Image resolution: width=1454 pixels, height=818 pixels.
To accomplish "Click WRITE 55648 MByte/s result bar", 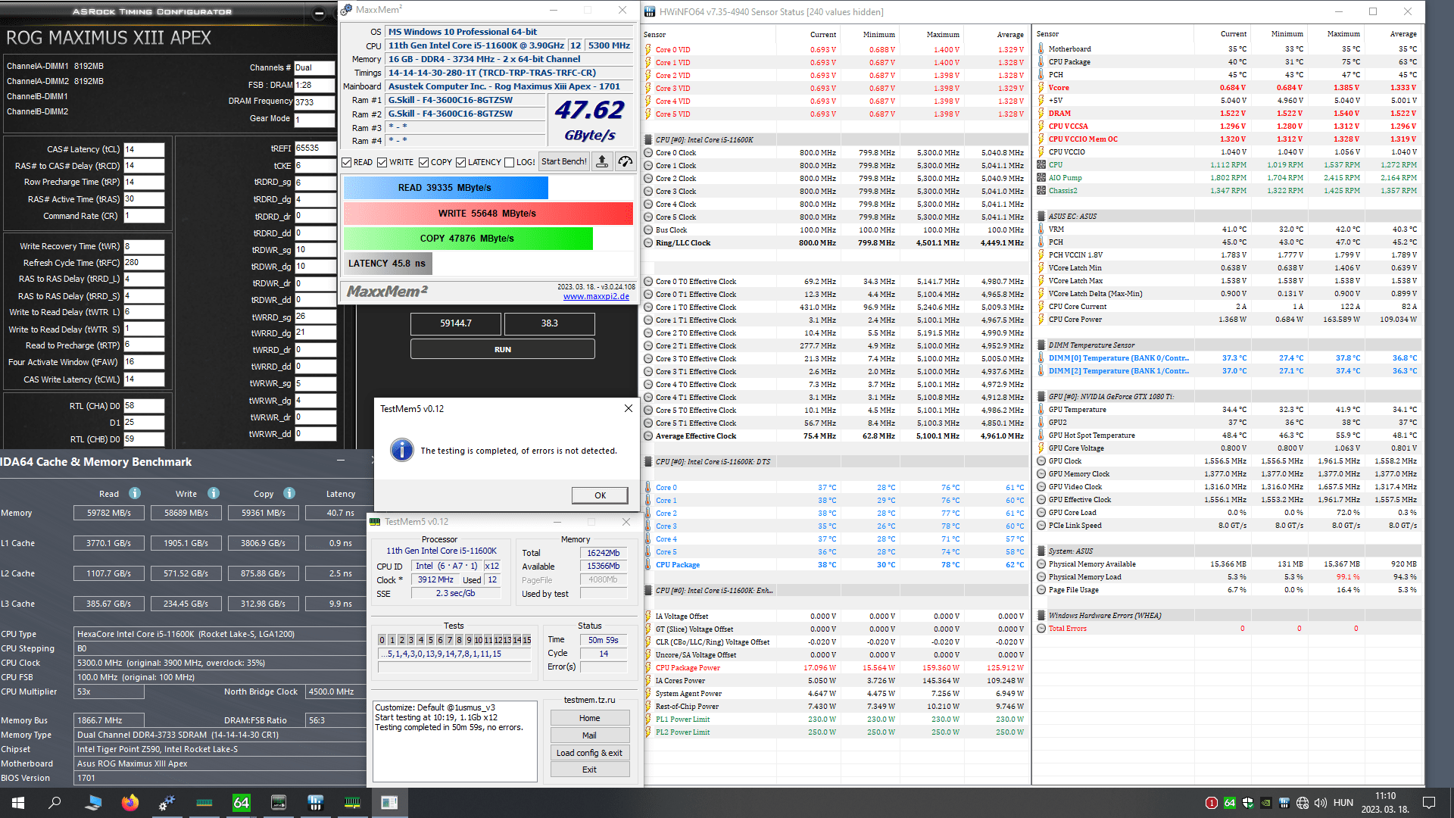I will click(488, 214).
